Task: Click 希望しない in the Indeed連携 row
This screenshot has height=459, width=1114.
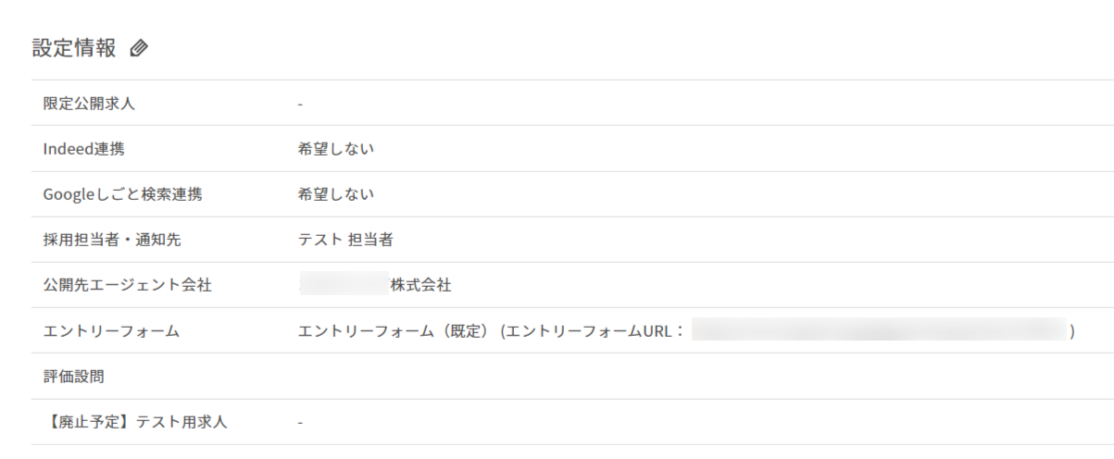Action: (335, 149)
